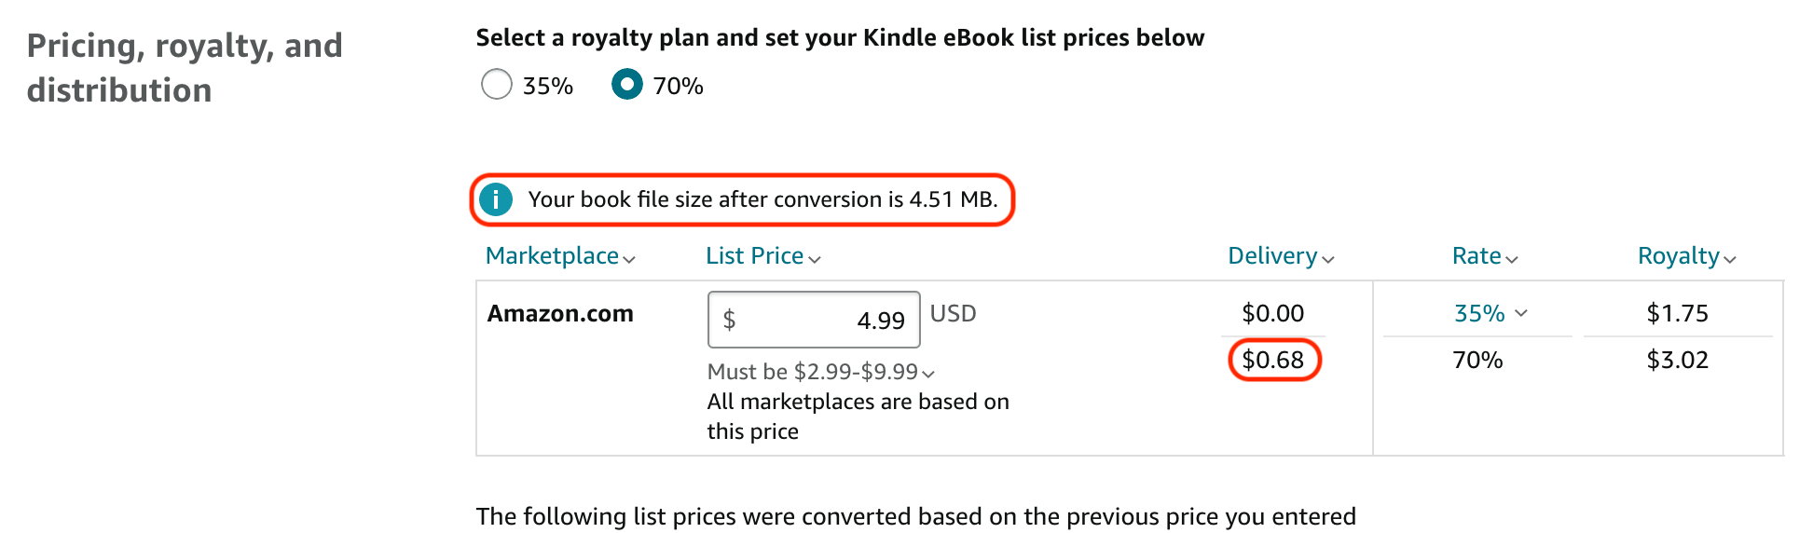Click the "Pricing, royalty, and distribution" heading
The height and width of the screenshot is (533, 1813).
185,67
